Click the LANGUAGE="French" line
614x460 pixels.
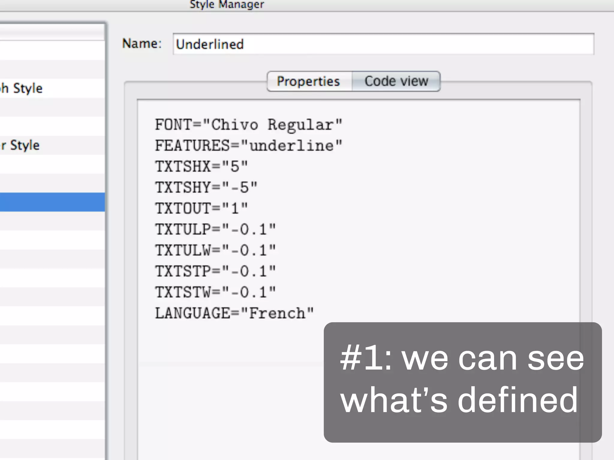pyautogui.click(x=234, y=313)
